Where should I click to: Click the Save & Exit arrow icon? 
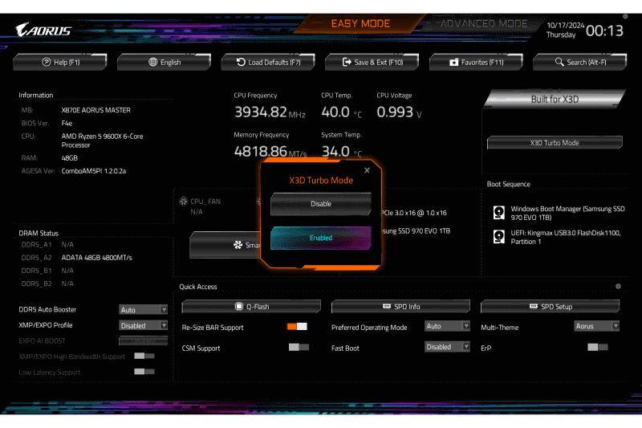(x=347, y=63)
